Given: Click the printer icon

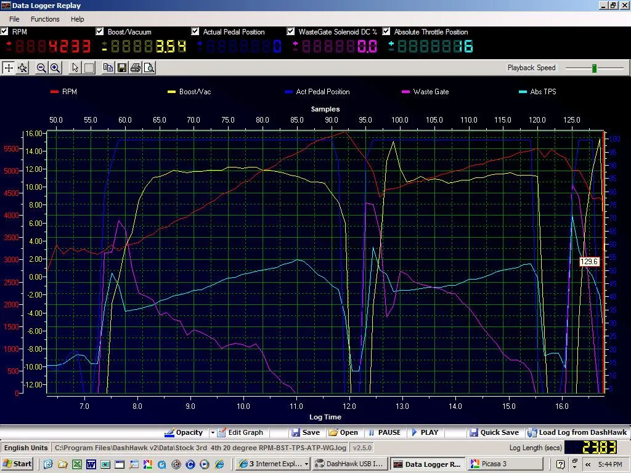Looking at the screenshot, I should point(136,68).
